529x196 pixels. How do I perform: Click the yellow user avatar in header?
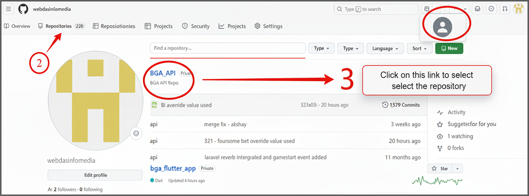pyautogui.click(x=518, y=9)
